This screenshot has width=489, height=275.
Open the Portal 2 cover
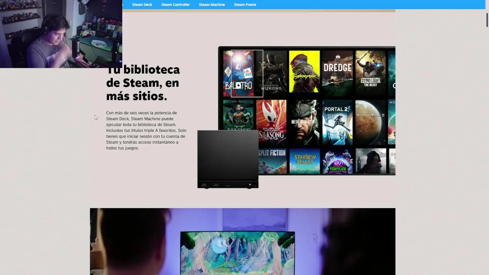337,123
